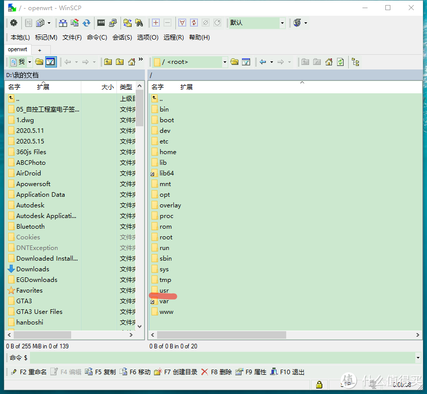Click the select files plus icon
Image resolution: width=427 pixels, height=394 pixels.
click(156, 23)
